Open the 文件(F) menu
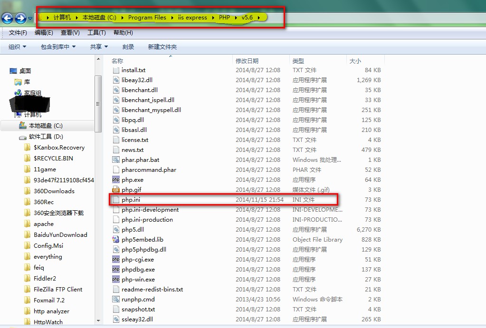Screen dimensions: 486x328 pos(18,33)
